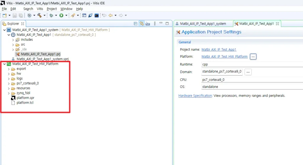Click the browse button next to Domain
Screen dimensions: 303x165
tap(248, 72)
